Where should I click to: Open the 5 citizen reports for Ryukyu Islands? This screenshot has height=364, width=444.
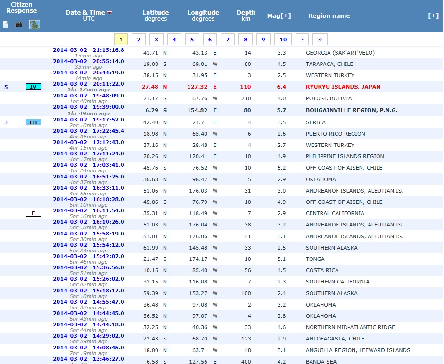tap(6, 87)
